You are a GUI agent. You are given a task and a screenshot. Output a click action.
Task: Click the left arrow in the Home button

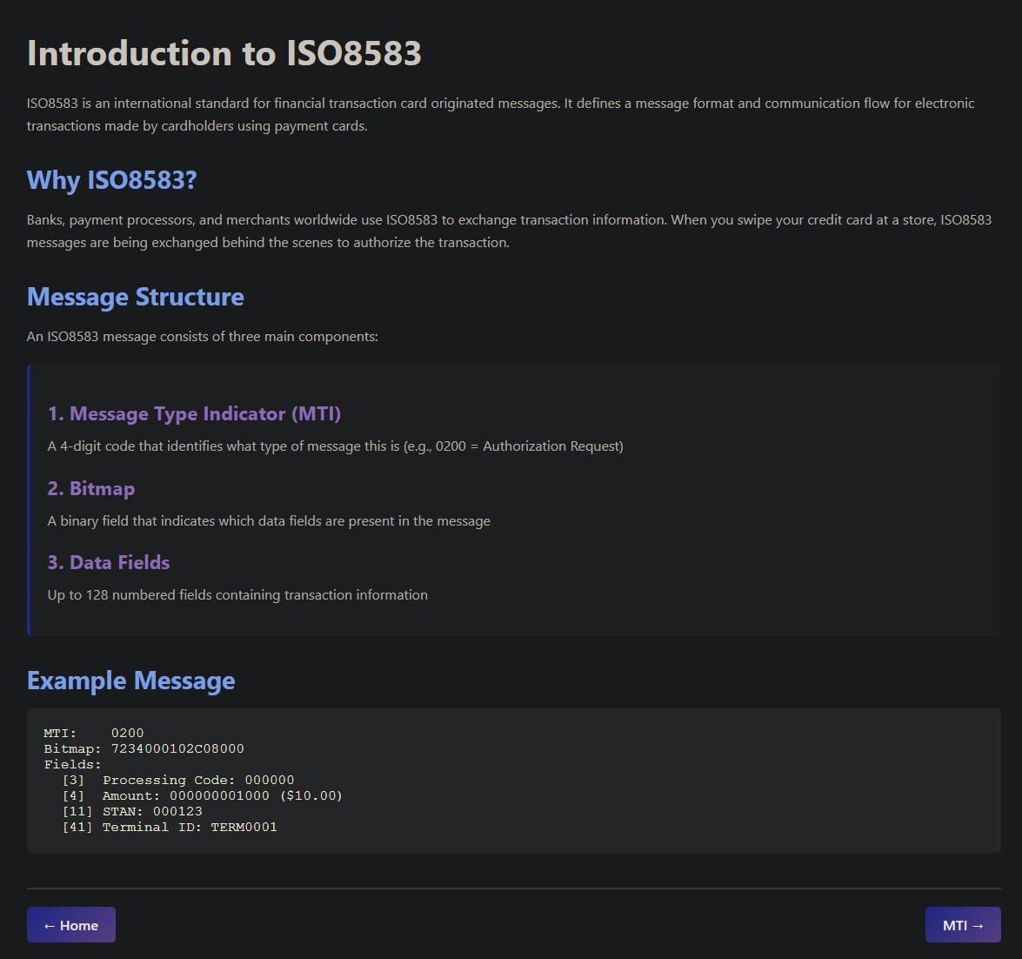tap(51, 924)
